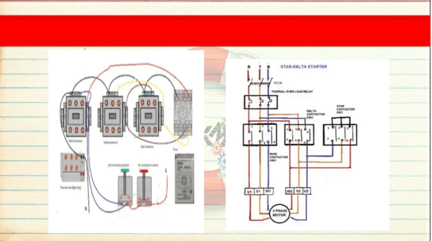Click the Star Contactor device in wiring picture

pos(149,115)
